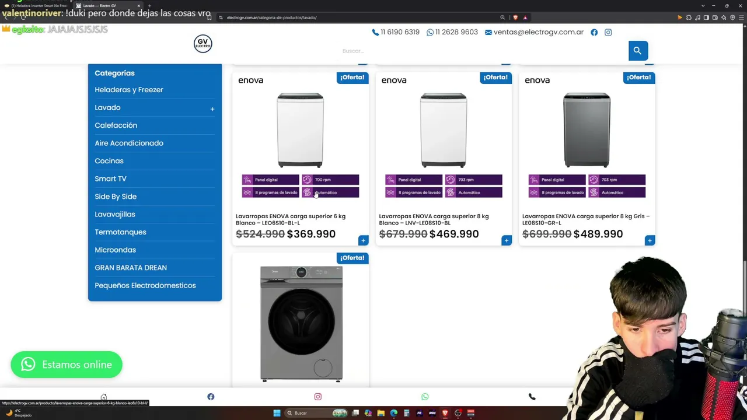Image resolution: width=747 pixels, height=420 pixels.
Task: Open the Facebook icon in the header
Action: tap(594, 32)
